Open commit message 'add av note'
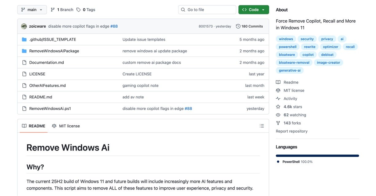Viewport: 376px width, 196px height. [x=133, y=97]
